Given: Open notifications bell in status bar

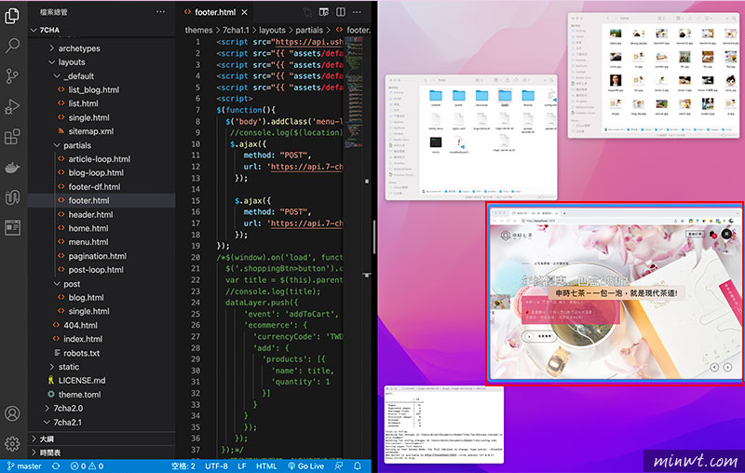Looking at the screenshot, I should (358, 466).
